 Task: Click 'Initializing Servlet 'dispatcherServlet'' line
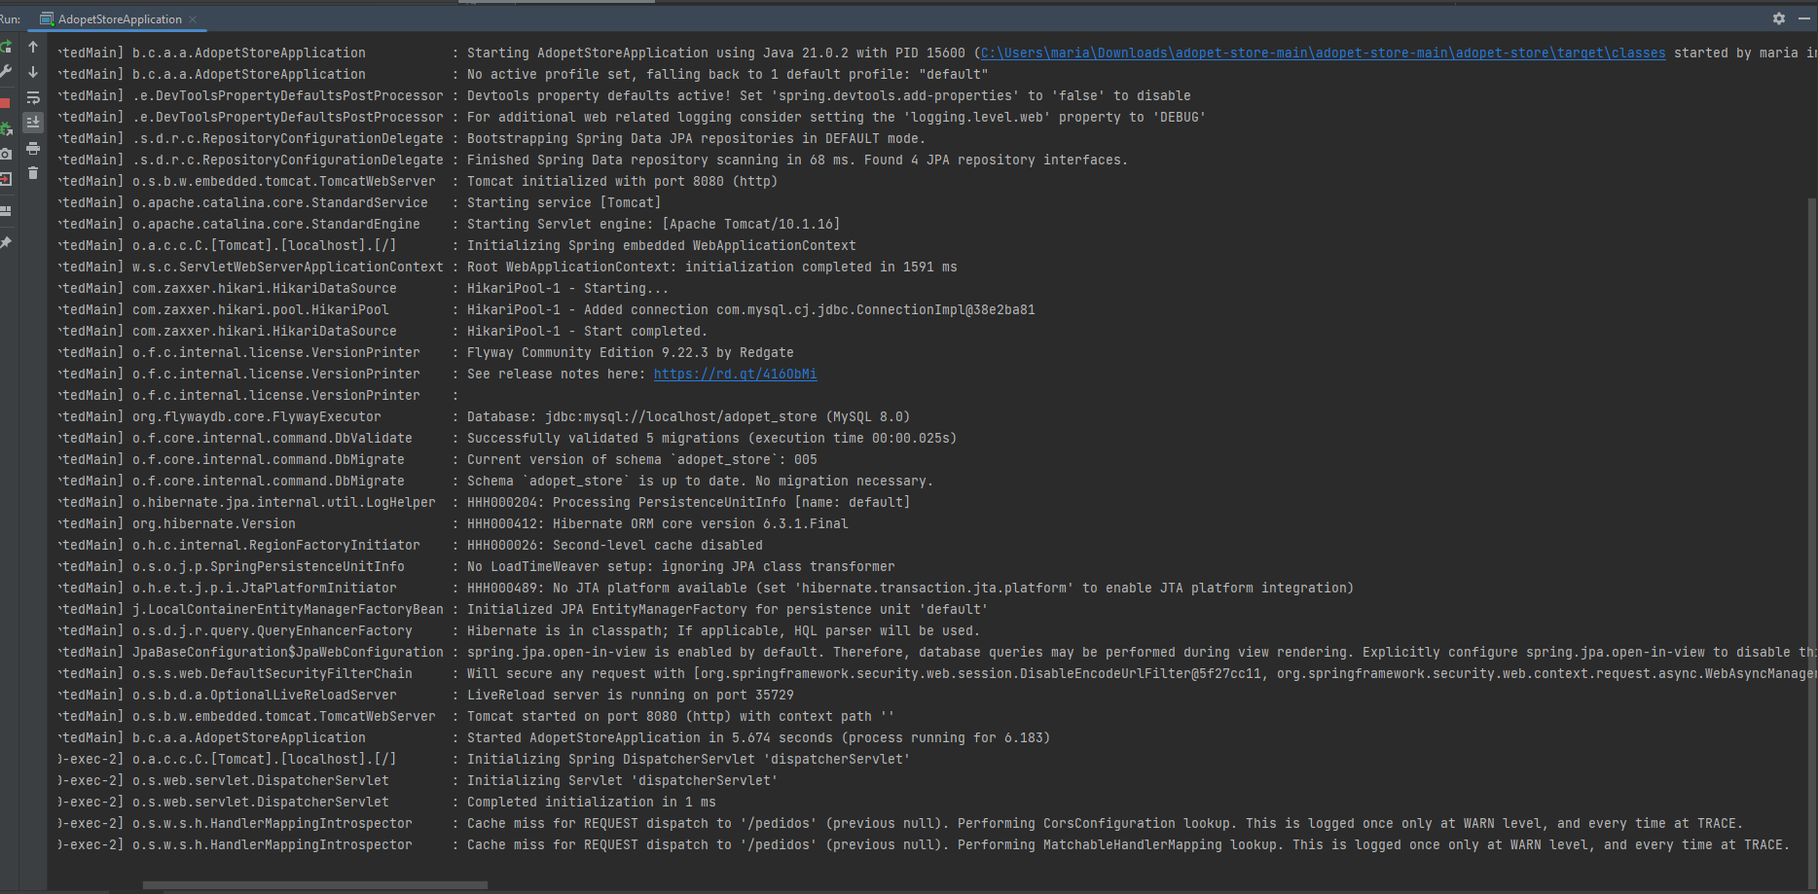pyautogui.click(x=622, y=781)
